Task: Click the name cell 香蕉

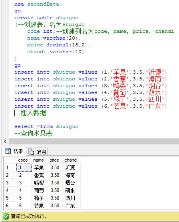Action: (x=40, y=175)
